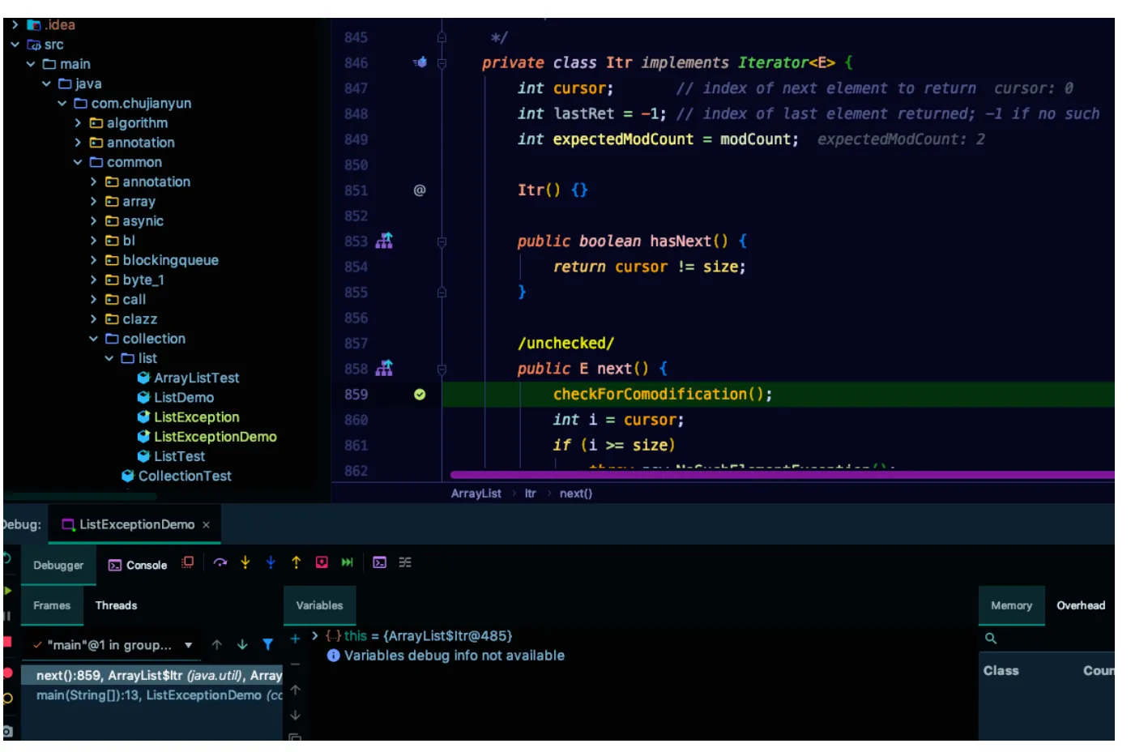The image size is (1131, 752).
Task: Click the red Drop Frame icon
Action: 322,562
